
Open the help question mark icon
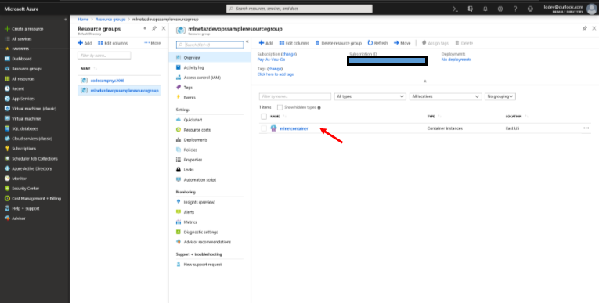click(x=515, y=9)
